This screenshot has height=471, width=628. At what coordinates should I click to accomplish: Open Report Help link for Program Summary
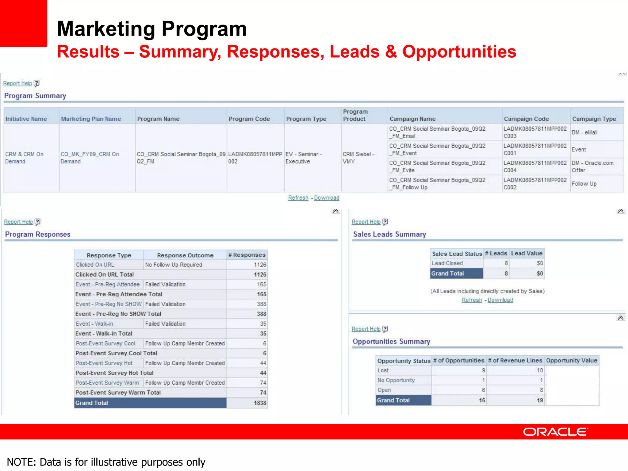pyautogui.click(x=17, y=83)
